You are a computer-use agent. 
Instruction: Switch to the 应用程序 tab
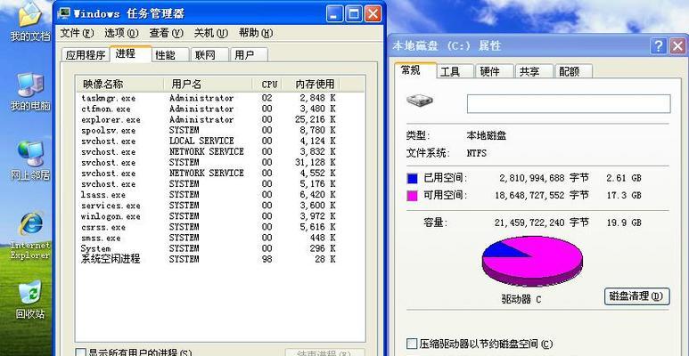pos(86,55)
